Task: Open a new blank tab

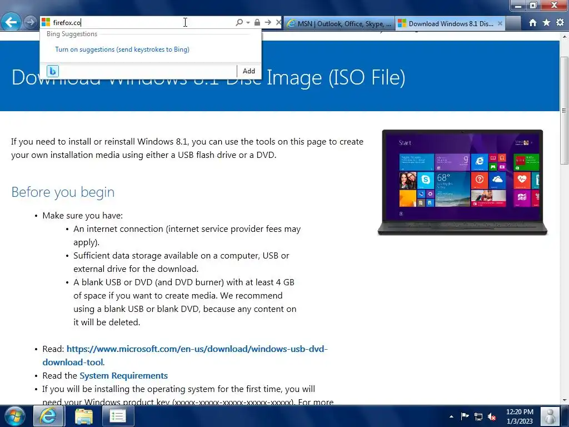Action: [x=513, y=23]
